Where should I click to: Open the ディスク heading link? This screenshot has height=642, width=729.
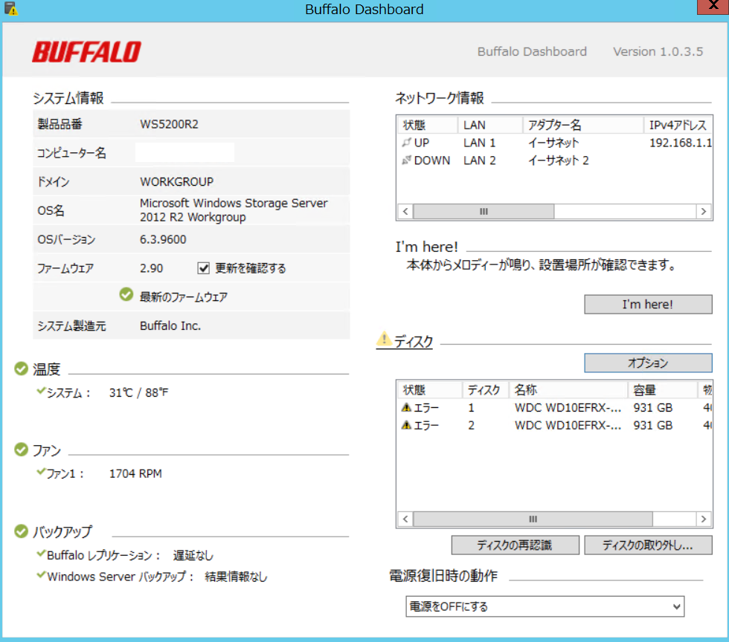(414, 342)
